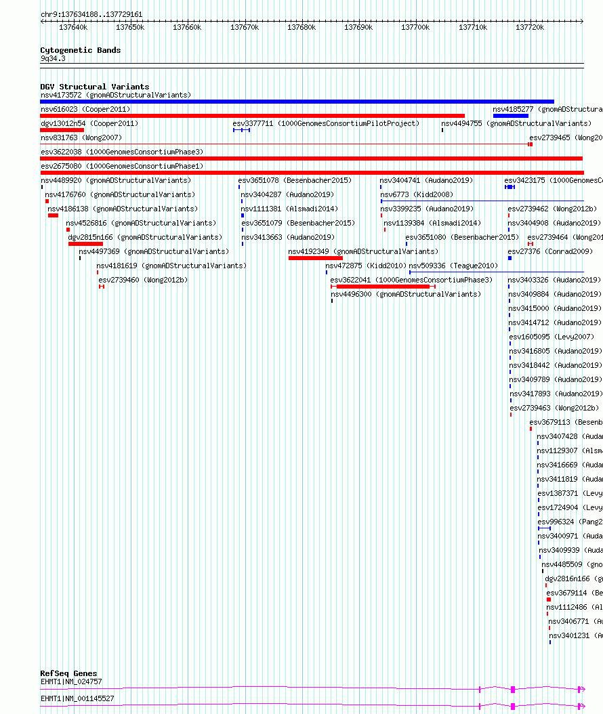This screenshot has height=714, width=603.
Task: Click the 9q34.3 cytogenetic band label
Action: click(53, 58)
